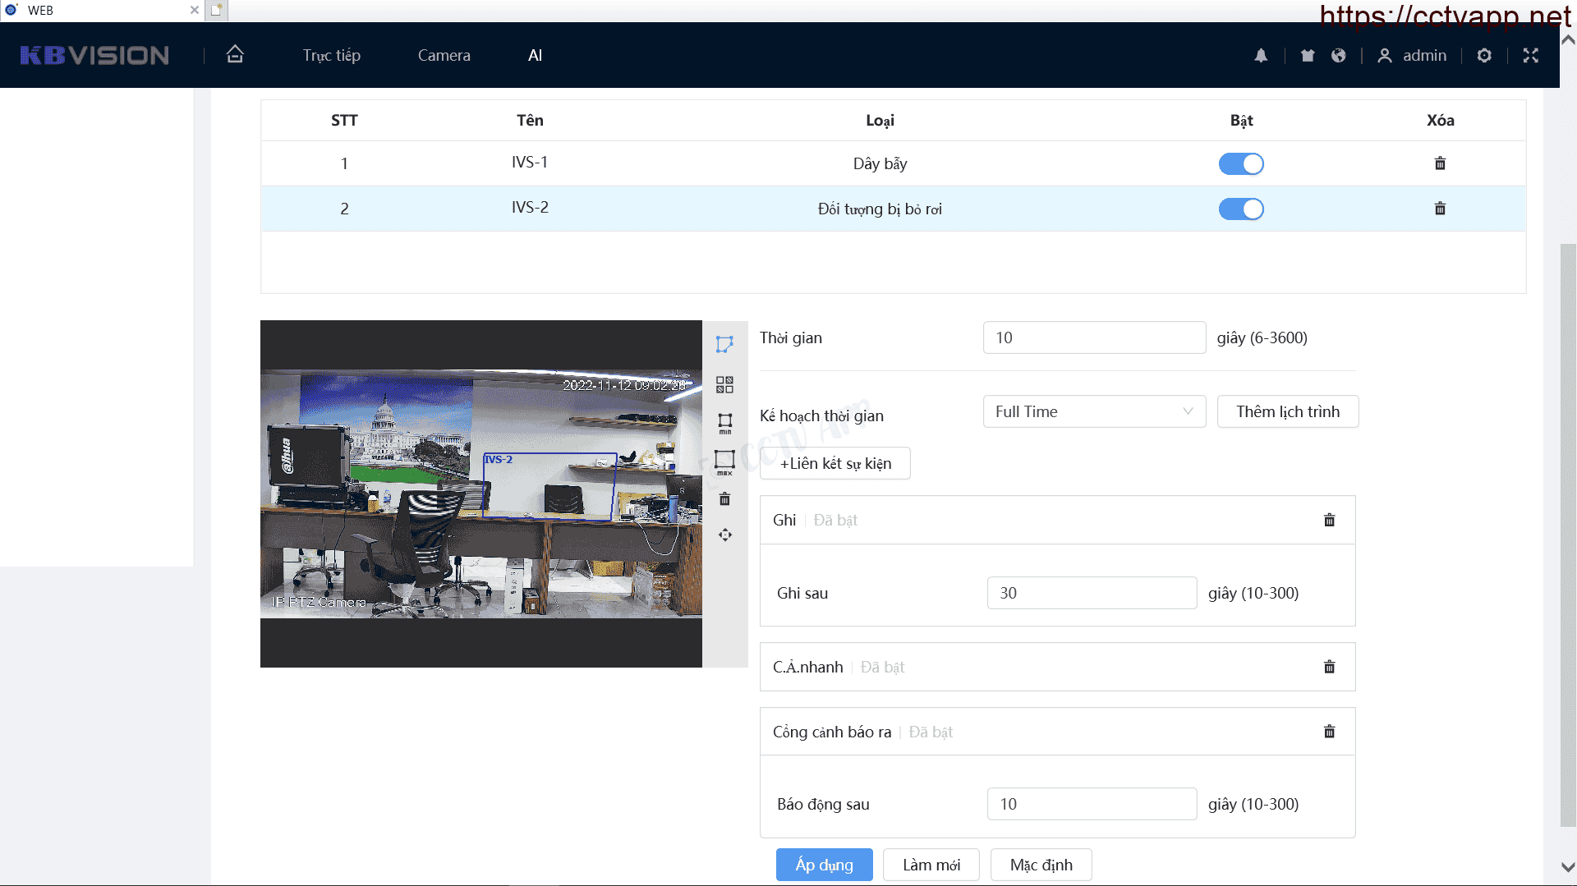1577x886 pixels.
Task: Click the min size target filter icon
Action: tap(724, 423)
